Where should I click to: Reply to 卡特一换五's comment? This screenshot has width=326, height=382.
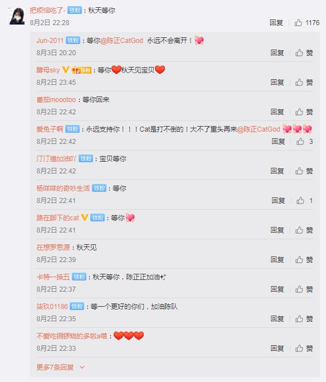(277, 289)
